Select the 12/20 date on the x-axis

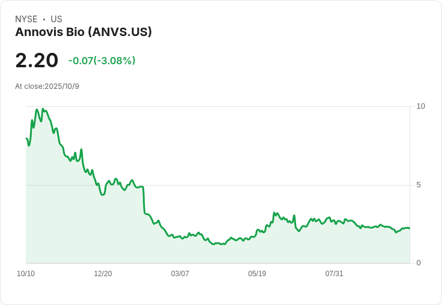click(x=103, y=274)
